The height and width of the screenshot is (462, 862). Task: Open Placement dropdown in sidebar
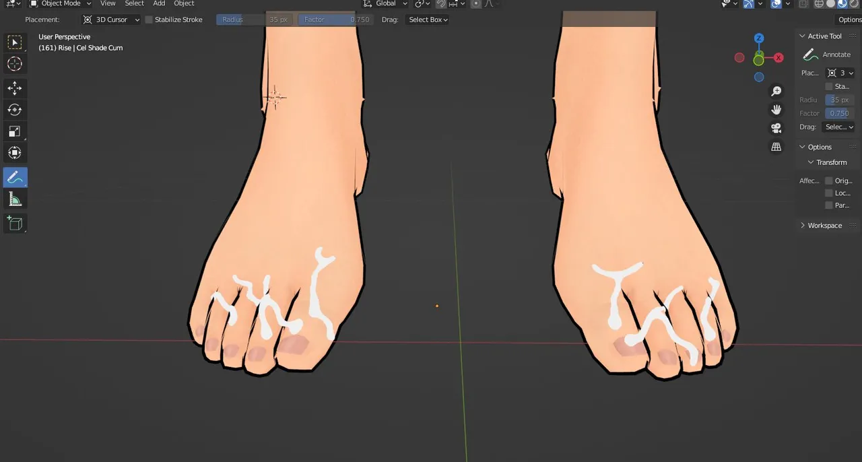click(x=840, y=73)
